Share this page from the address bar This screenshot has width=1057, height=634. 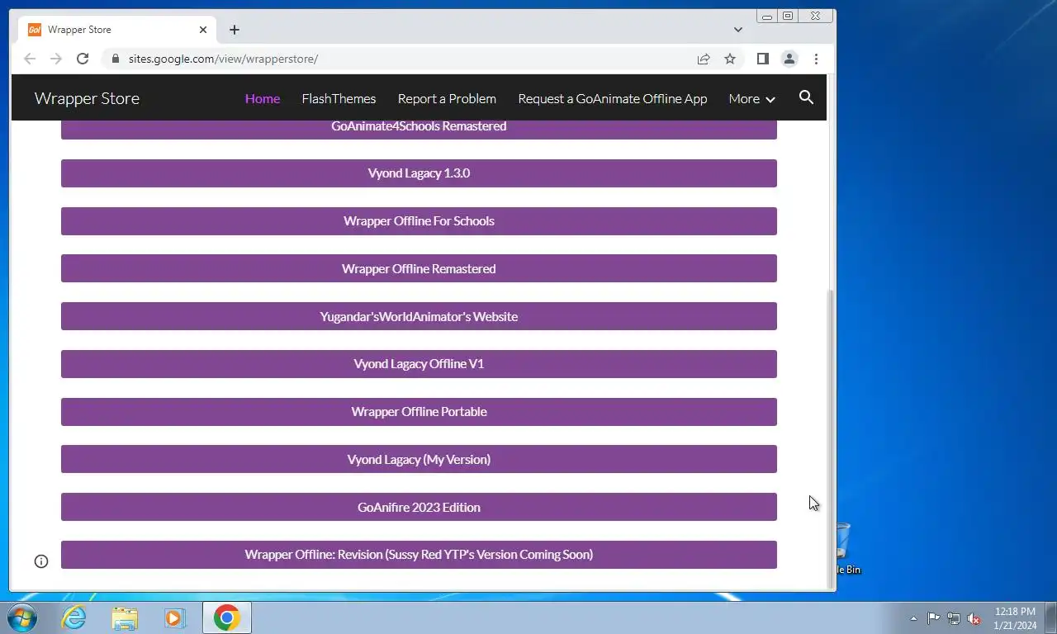[704, 59]
